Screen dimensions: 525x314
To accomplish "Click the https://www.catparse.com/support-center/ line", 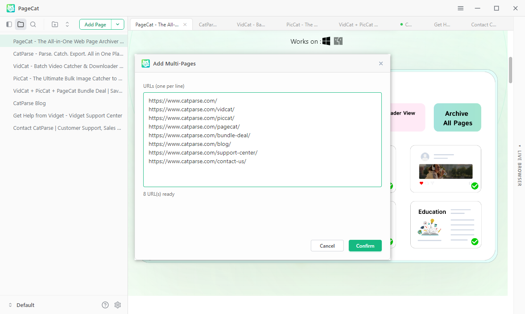I will click(203, 152).
